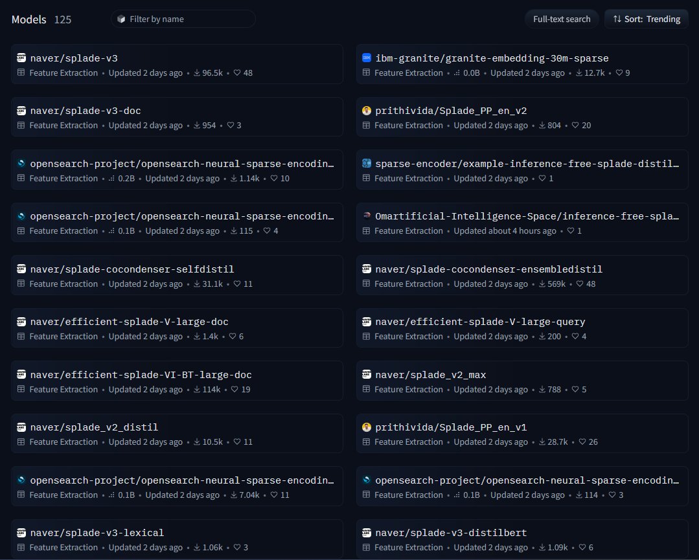Open ibm-granite/granite-embedding-30m-sparse model
Image resolution: width=699 pixels, height=560 pixels.
pos(522,64)
